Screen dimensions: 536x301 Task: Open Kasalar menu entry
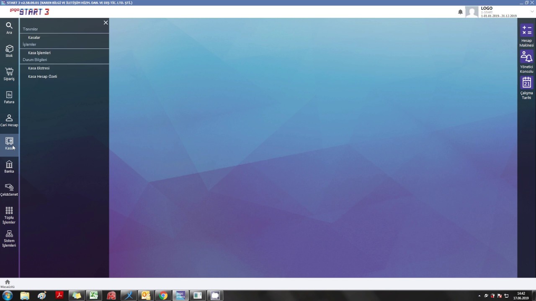34,38
